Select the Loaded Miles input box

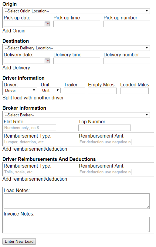tap(134, 91)
